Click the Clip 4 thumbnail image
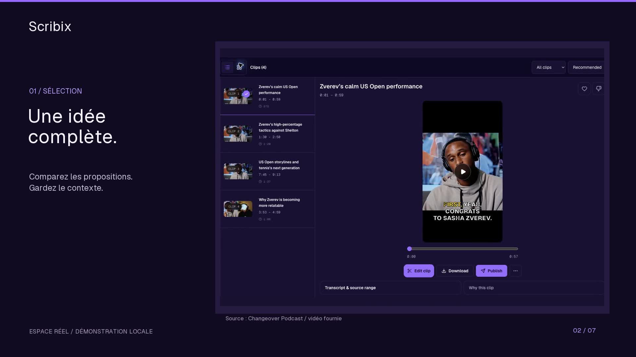Image resolution: width=636 pixels, height=357 pixels. [238, 209]
